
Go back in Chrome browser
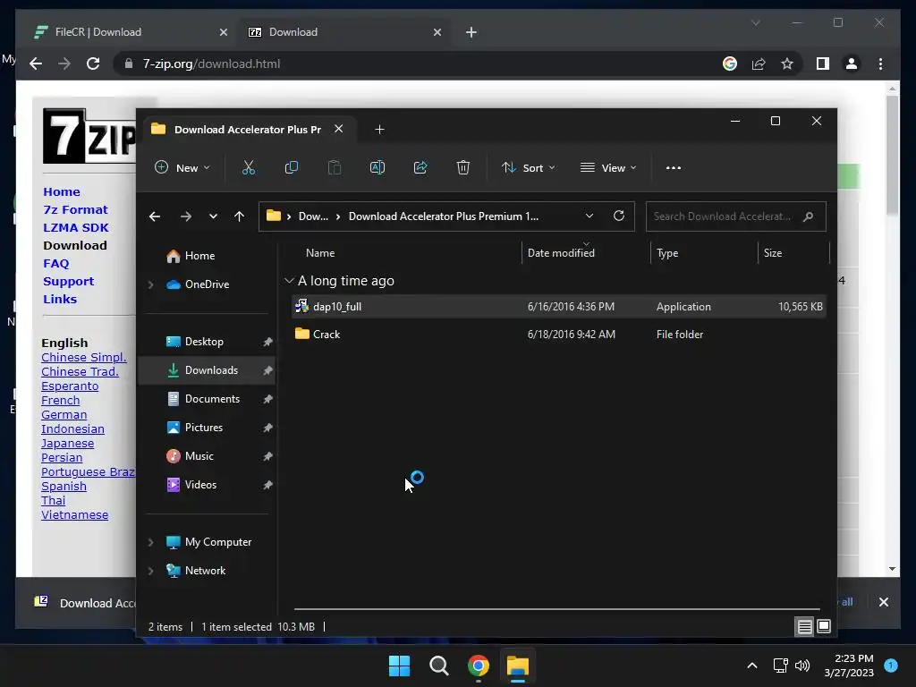click(x=36, y=64)
